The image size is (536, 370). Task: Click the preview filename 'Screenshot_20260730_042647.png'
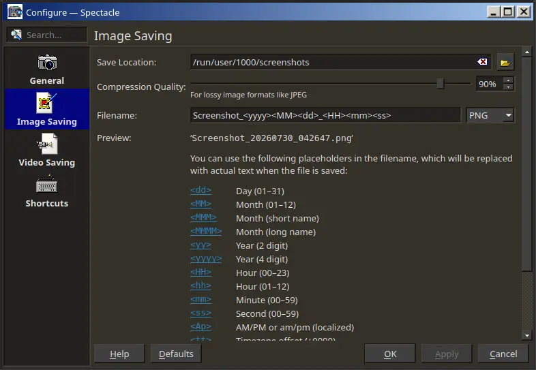point(271,138)
